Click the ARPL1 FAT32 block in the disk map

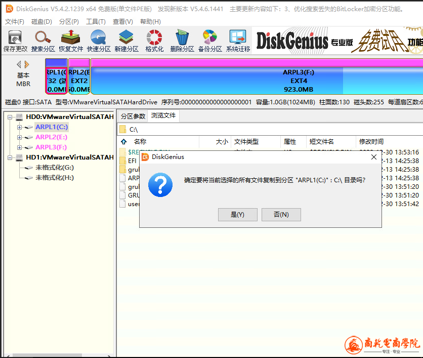pyautogui.click(x=56, y=76)
